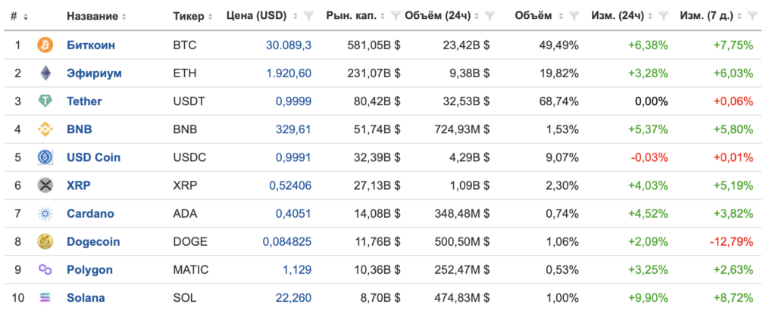The width and height of the screenshot is (776, 326).
Task: Click the Polygon logo icon
Action: (x=45, y=270)
